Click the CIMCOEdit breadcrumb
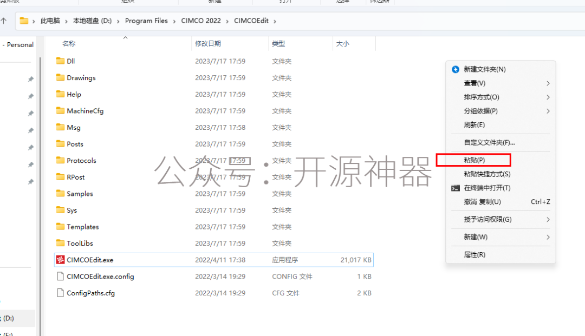The height and width of the screenshot is (336, 585). coord(251,21)
